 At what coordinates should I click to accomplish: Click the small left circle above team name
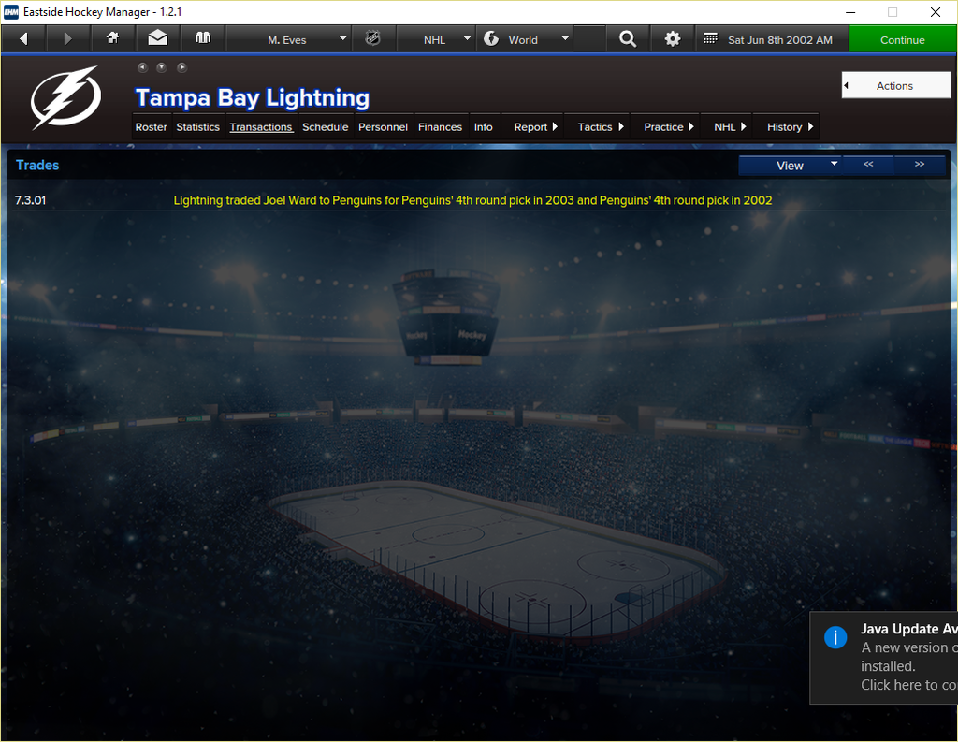tap(142, 67)
